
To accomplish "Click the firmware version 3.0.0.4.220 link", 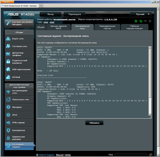I will coord(110,19).
